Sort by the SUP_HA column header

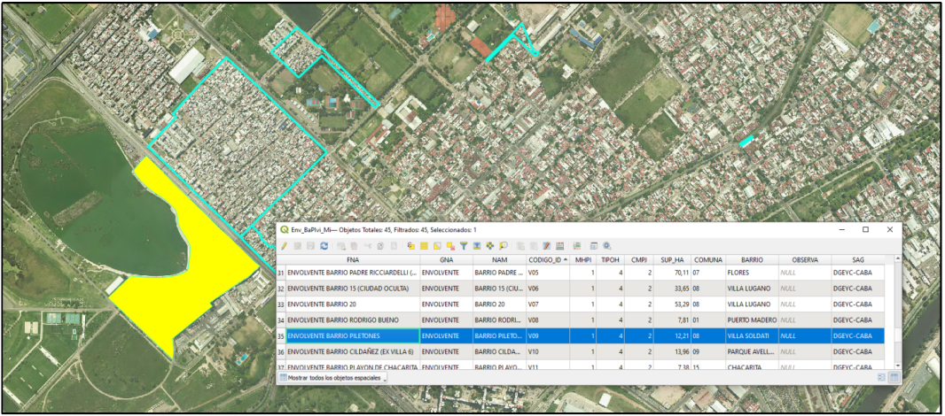point(672,260)
